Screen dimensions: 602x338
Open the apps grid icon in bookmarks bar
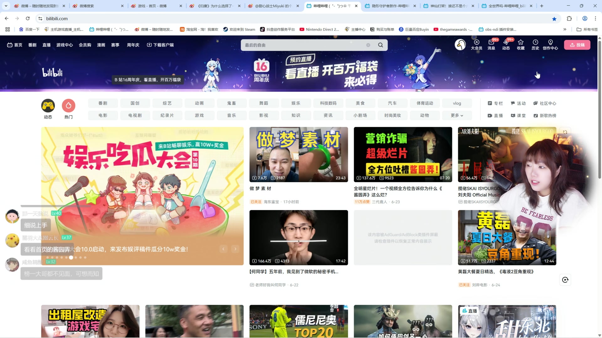coord(8,29)
